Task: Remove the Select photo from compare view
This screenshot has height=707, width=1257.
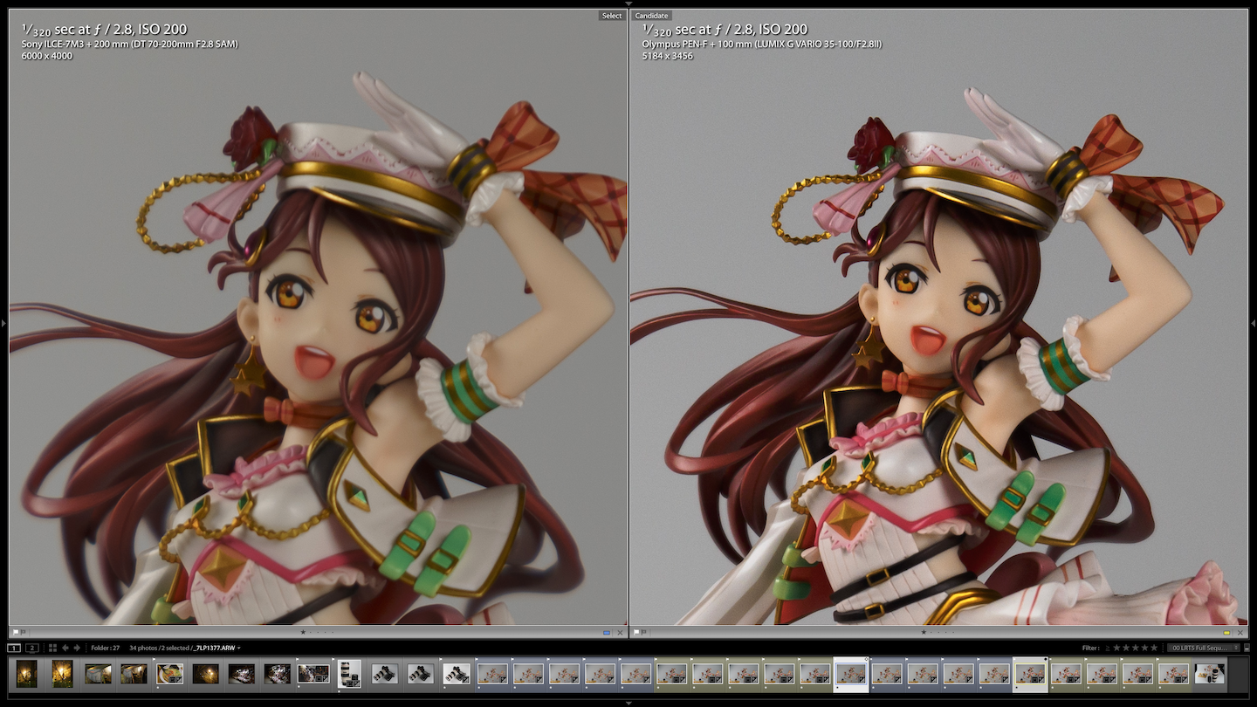Action: pos(620,632)
